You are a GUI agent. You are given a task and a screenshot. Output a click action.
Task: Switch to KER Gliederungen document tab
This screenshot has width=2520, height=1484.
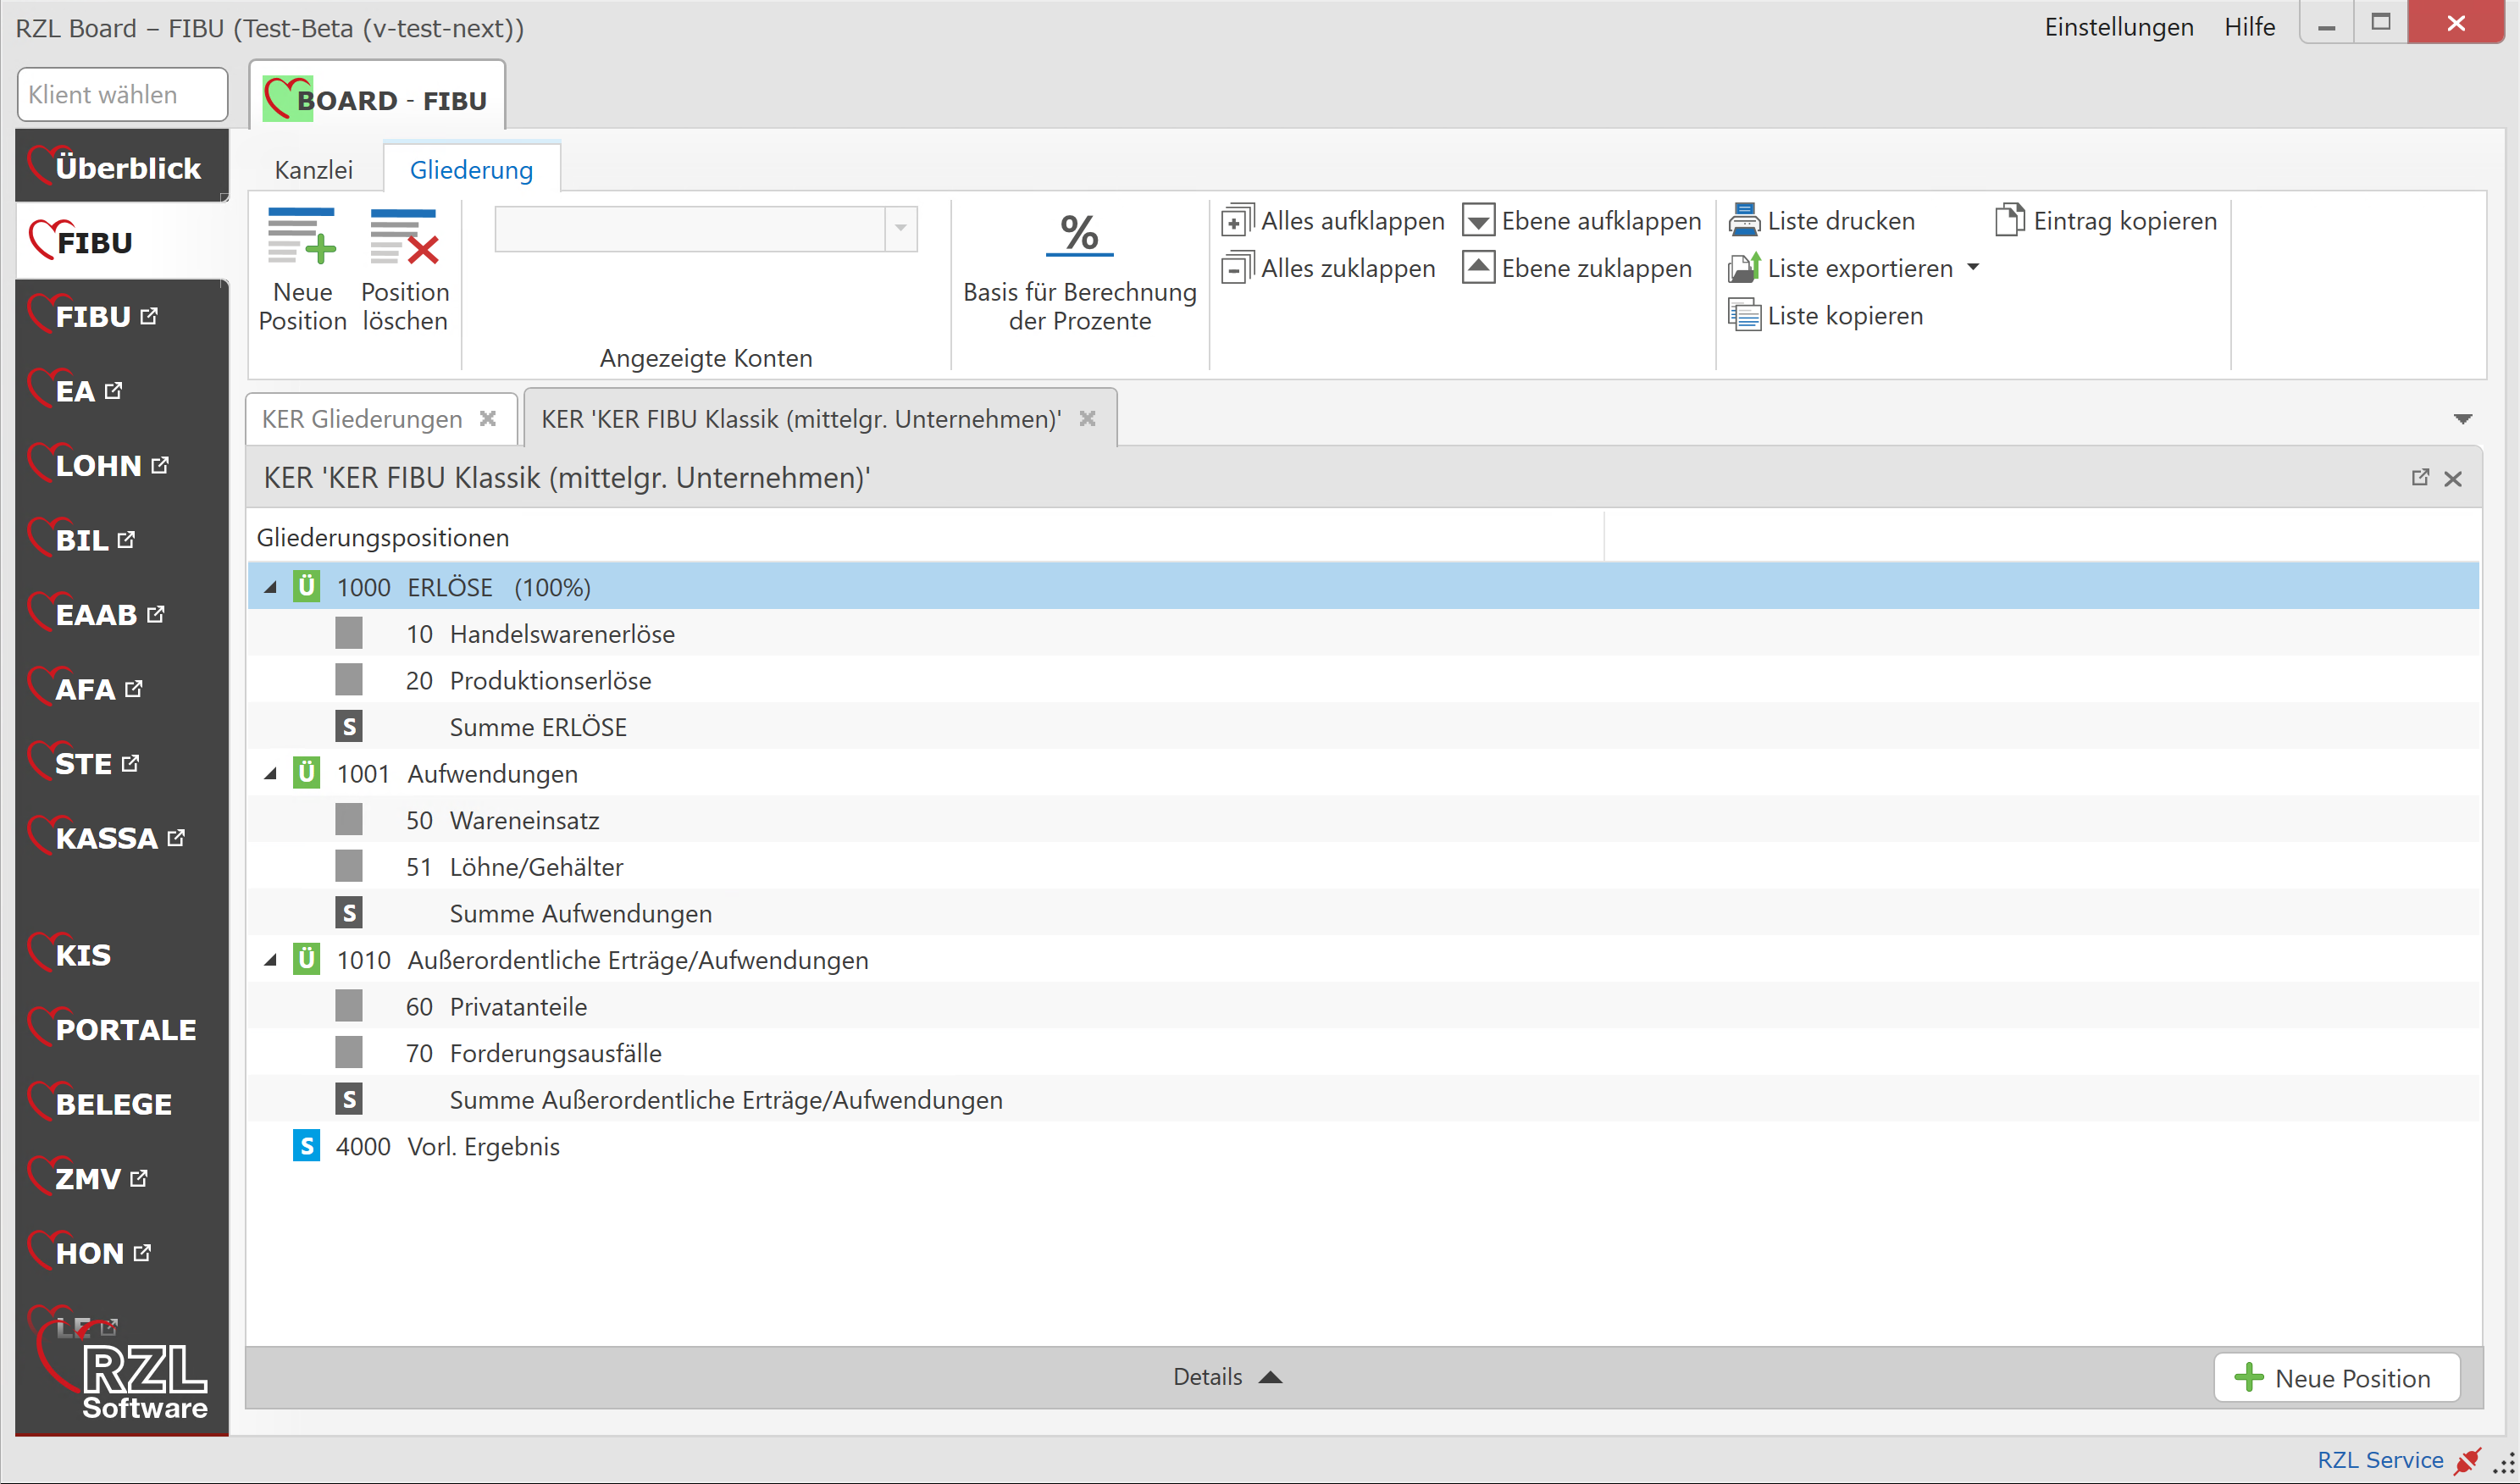coord(362,419)
